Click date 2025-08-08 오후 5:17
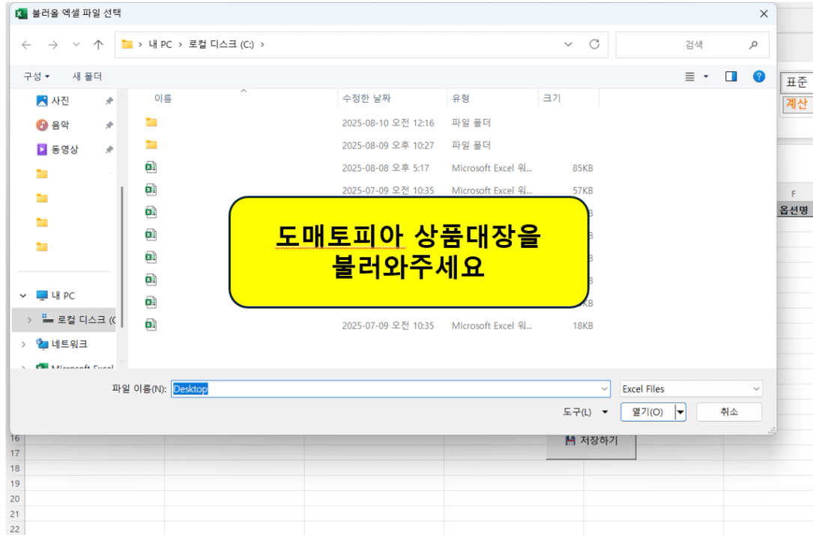813x535 pixels. tap(385, 168)
